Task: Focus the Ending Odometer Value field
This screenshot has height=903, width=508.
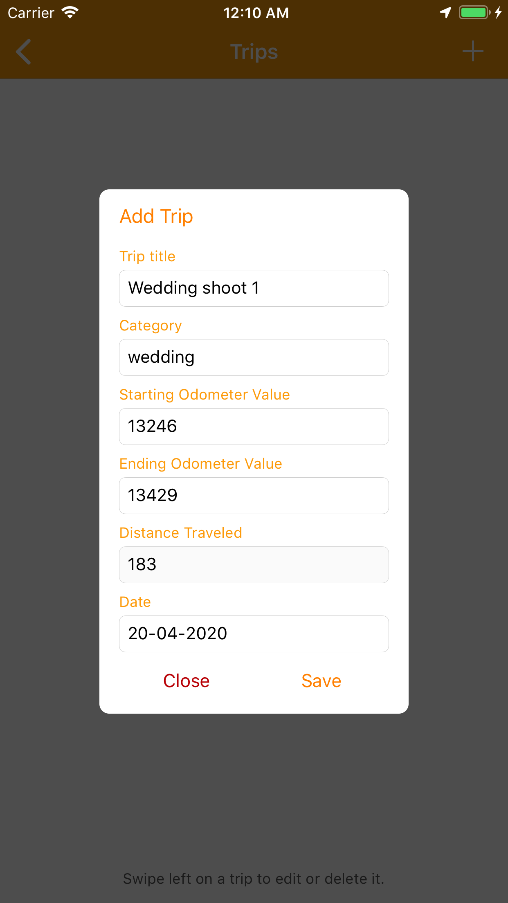Action: pyautogui.click(x=254, y=496)
